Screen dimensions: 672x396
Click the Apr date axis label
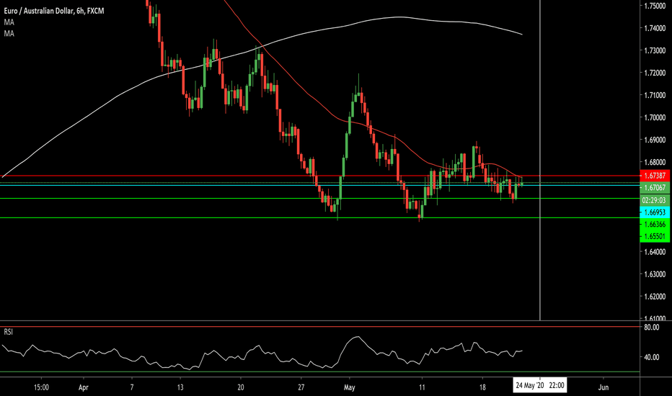tap(83, 387)
